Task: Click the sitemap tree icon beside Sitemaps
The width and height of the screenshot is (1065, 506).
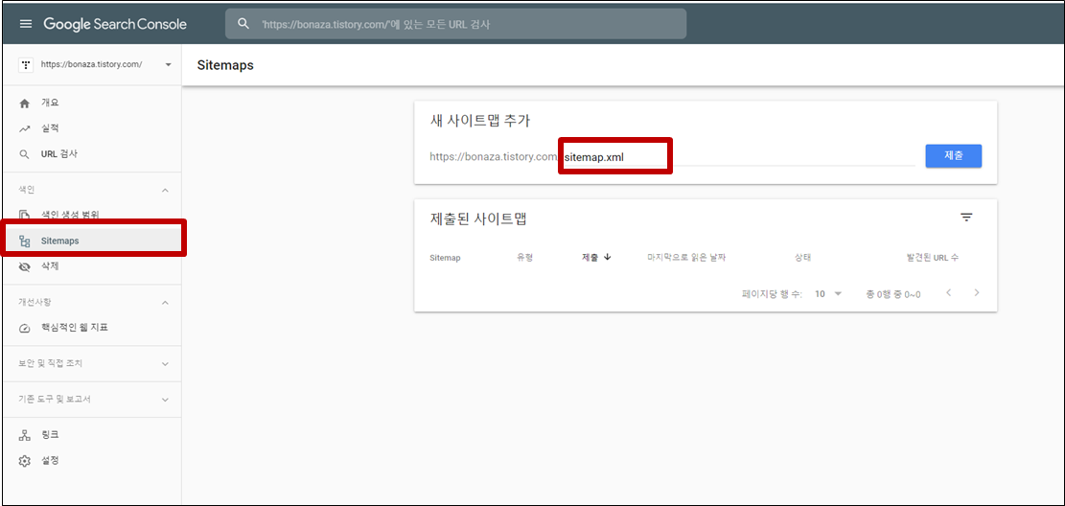Action: (25, 241)
